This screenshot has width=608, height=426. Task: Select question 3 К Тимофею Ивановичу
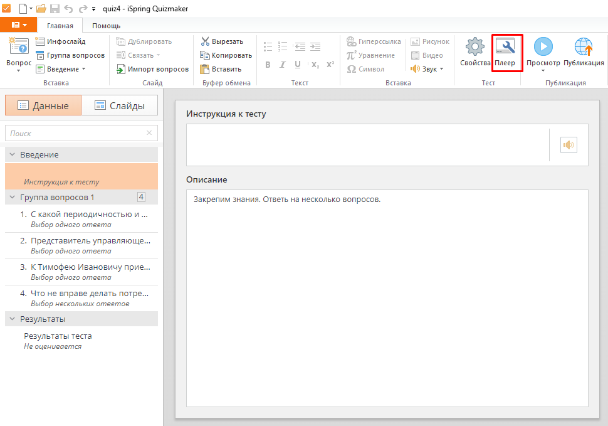click(x=81, y=272)
